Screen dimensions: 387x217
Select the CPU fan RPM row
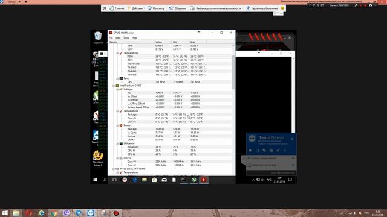(171, 82)
